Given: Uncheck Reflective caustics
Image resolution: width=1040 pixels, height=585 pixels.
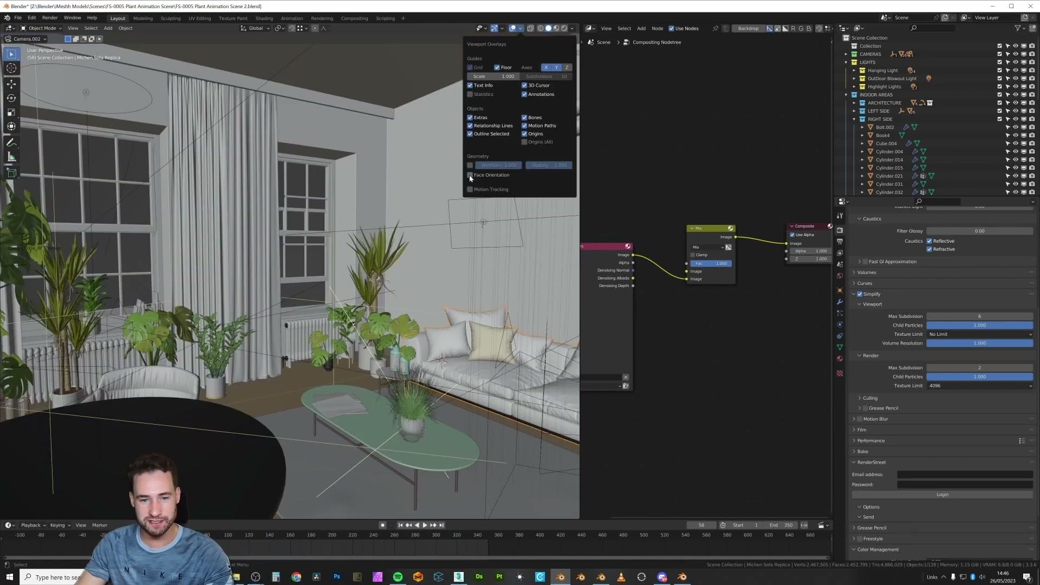Looking at the screenshot, I should tap(929, 241).
